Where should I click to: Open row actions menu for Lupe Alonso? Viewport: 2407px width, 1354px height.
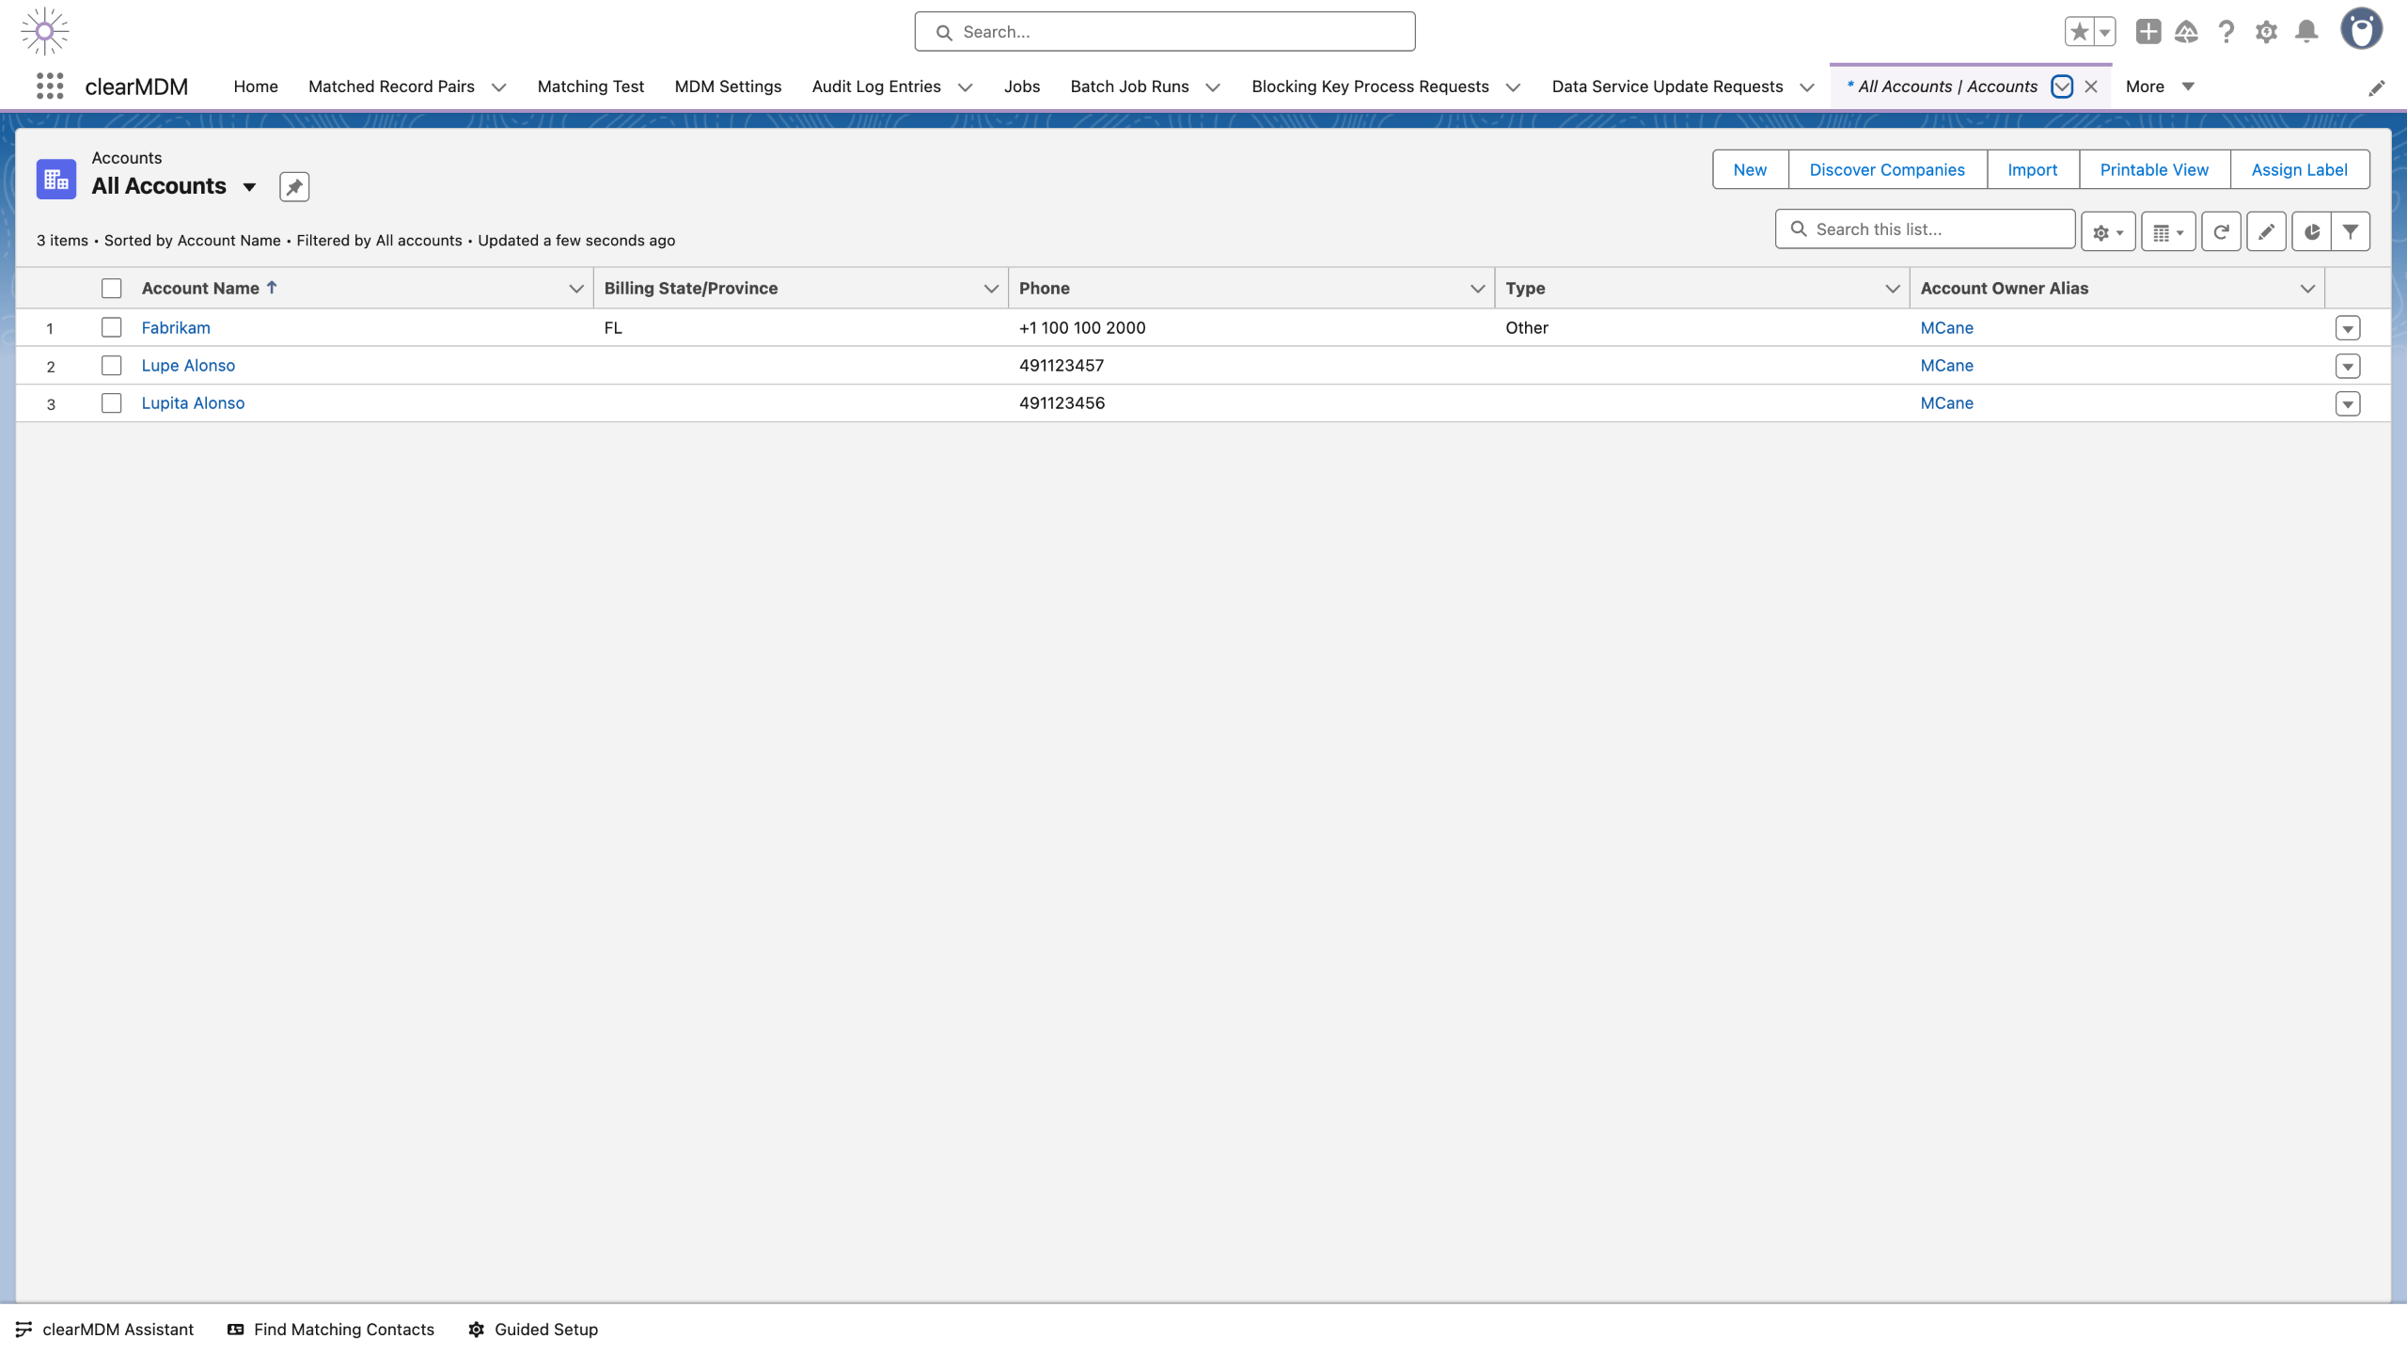[2347, 366]
